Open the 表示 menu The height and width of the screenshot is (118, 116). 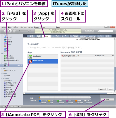(16, 27)
